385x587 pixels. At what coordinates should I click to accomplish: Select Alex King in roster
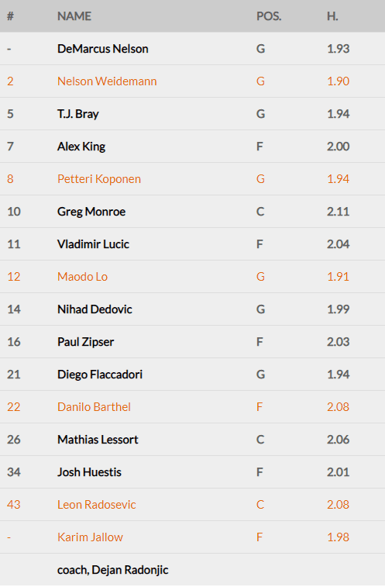[x=81, y=147]
